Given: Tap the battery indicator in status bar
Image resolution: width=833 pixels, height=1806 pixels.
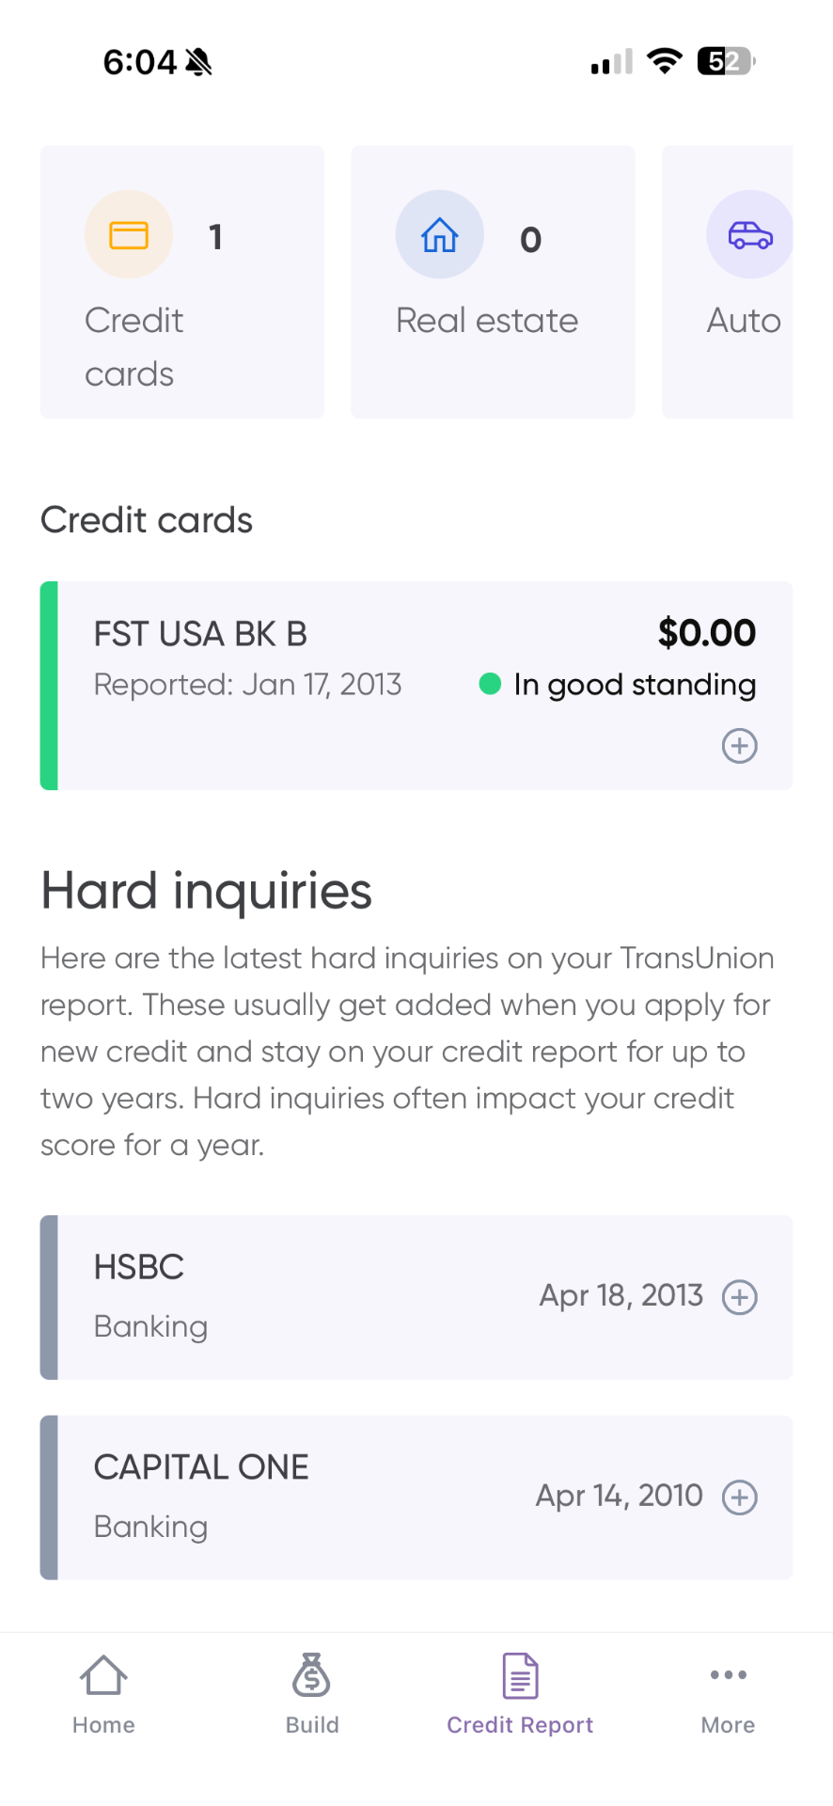Looking at the screenshot, I should coord(725,61).
